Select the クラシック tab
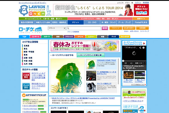The width and height of the screenshot is (169, 113). (x=69, y=37)
